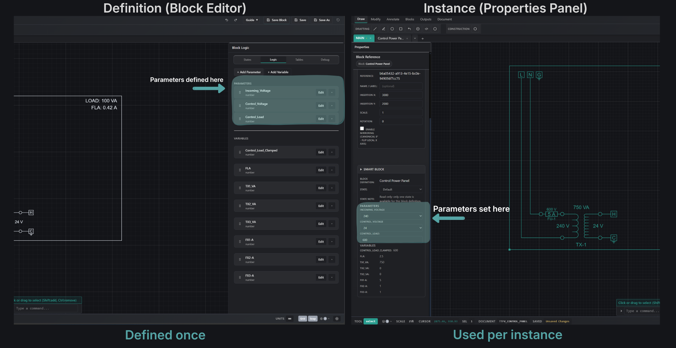Image resolution: width=676 pixels, height=348 pixels.
Task: Click the Save button
Action: coord(300,20)
